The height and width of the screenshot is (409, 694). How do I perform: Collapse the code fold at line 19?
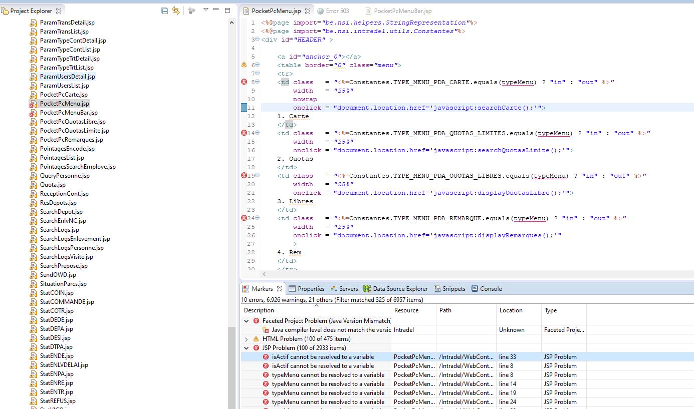[x=257, y=175]
